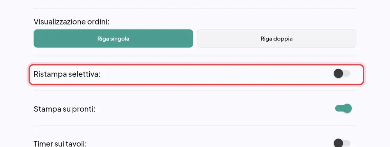The height and width of the screenshot is (147, 390).
Task: Enable the Ristampa selettiva toggle
Action: (x=342, y=73)
